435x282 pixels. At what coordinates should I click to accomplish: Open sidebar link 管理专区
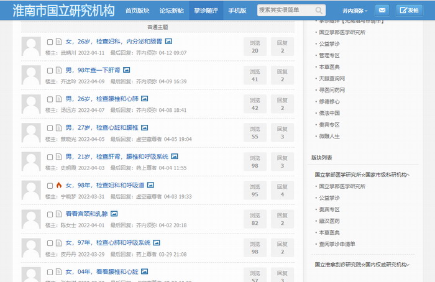click(x=329, y=55)
